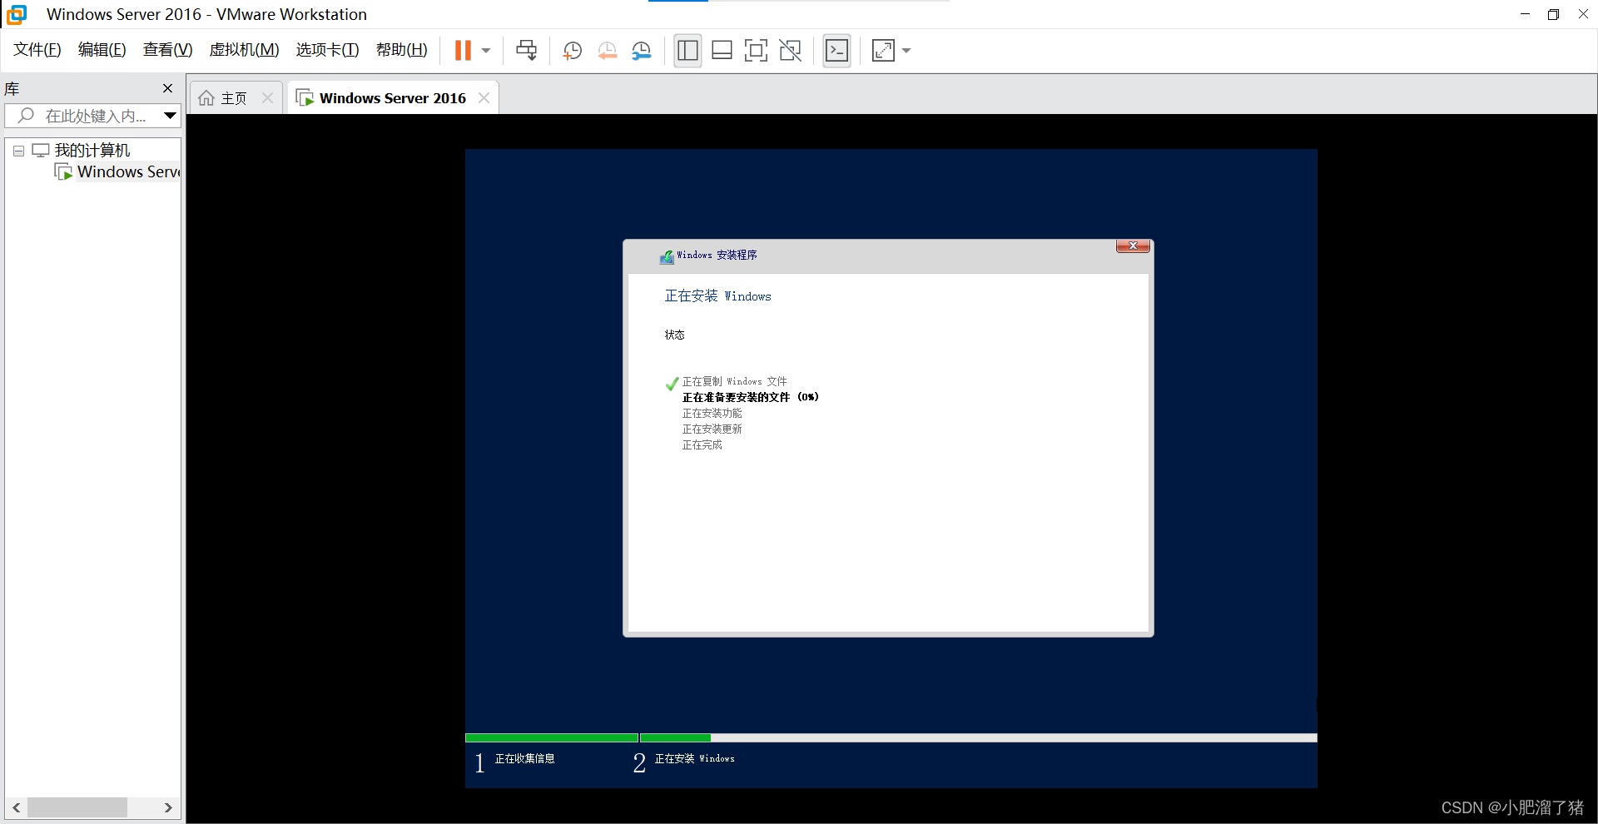This screenshot has height=824, width=1598.
Task: Switch to Unity mode
Action: pos(790,51)
